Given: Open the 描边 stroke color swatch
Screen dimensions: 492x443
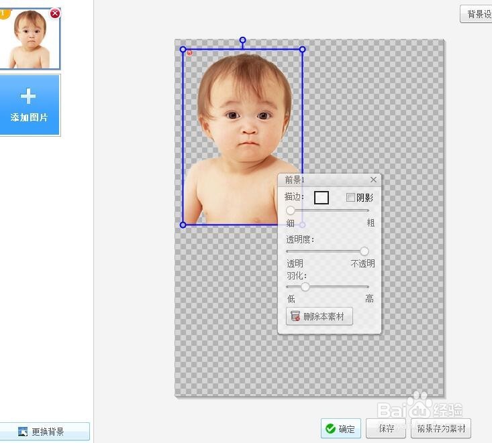Looking at the screenshot, I should point(322,197).
